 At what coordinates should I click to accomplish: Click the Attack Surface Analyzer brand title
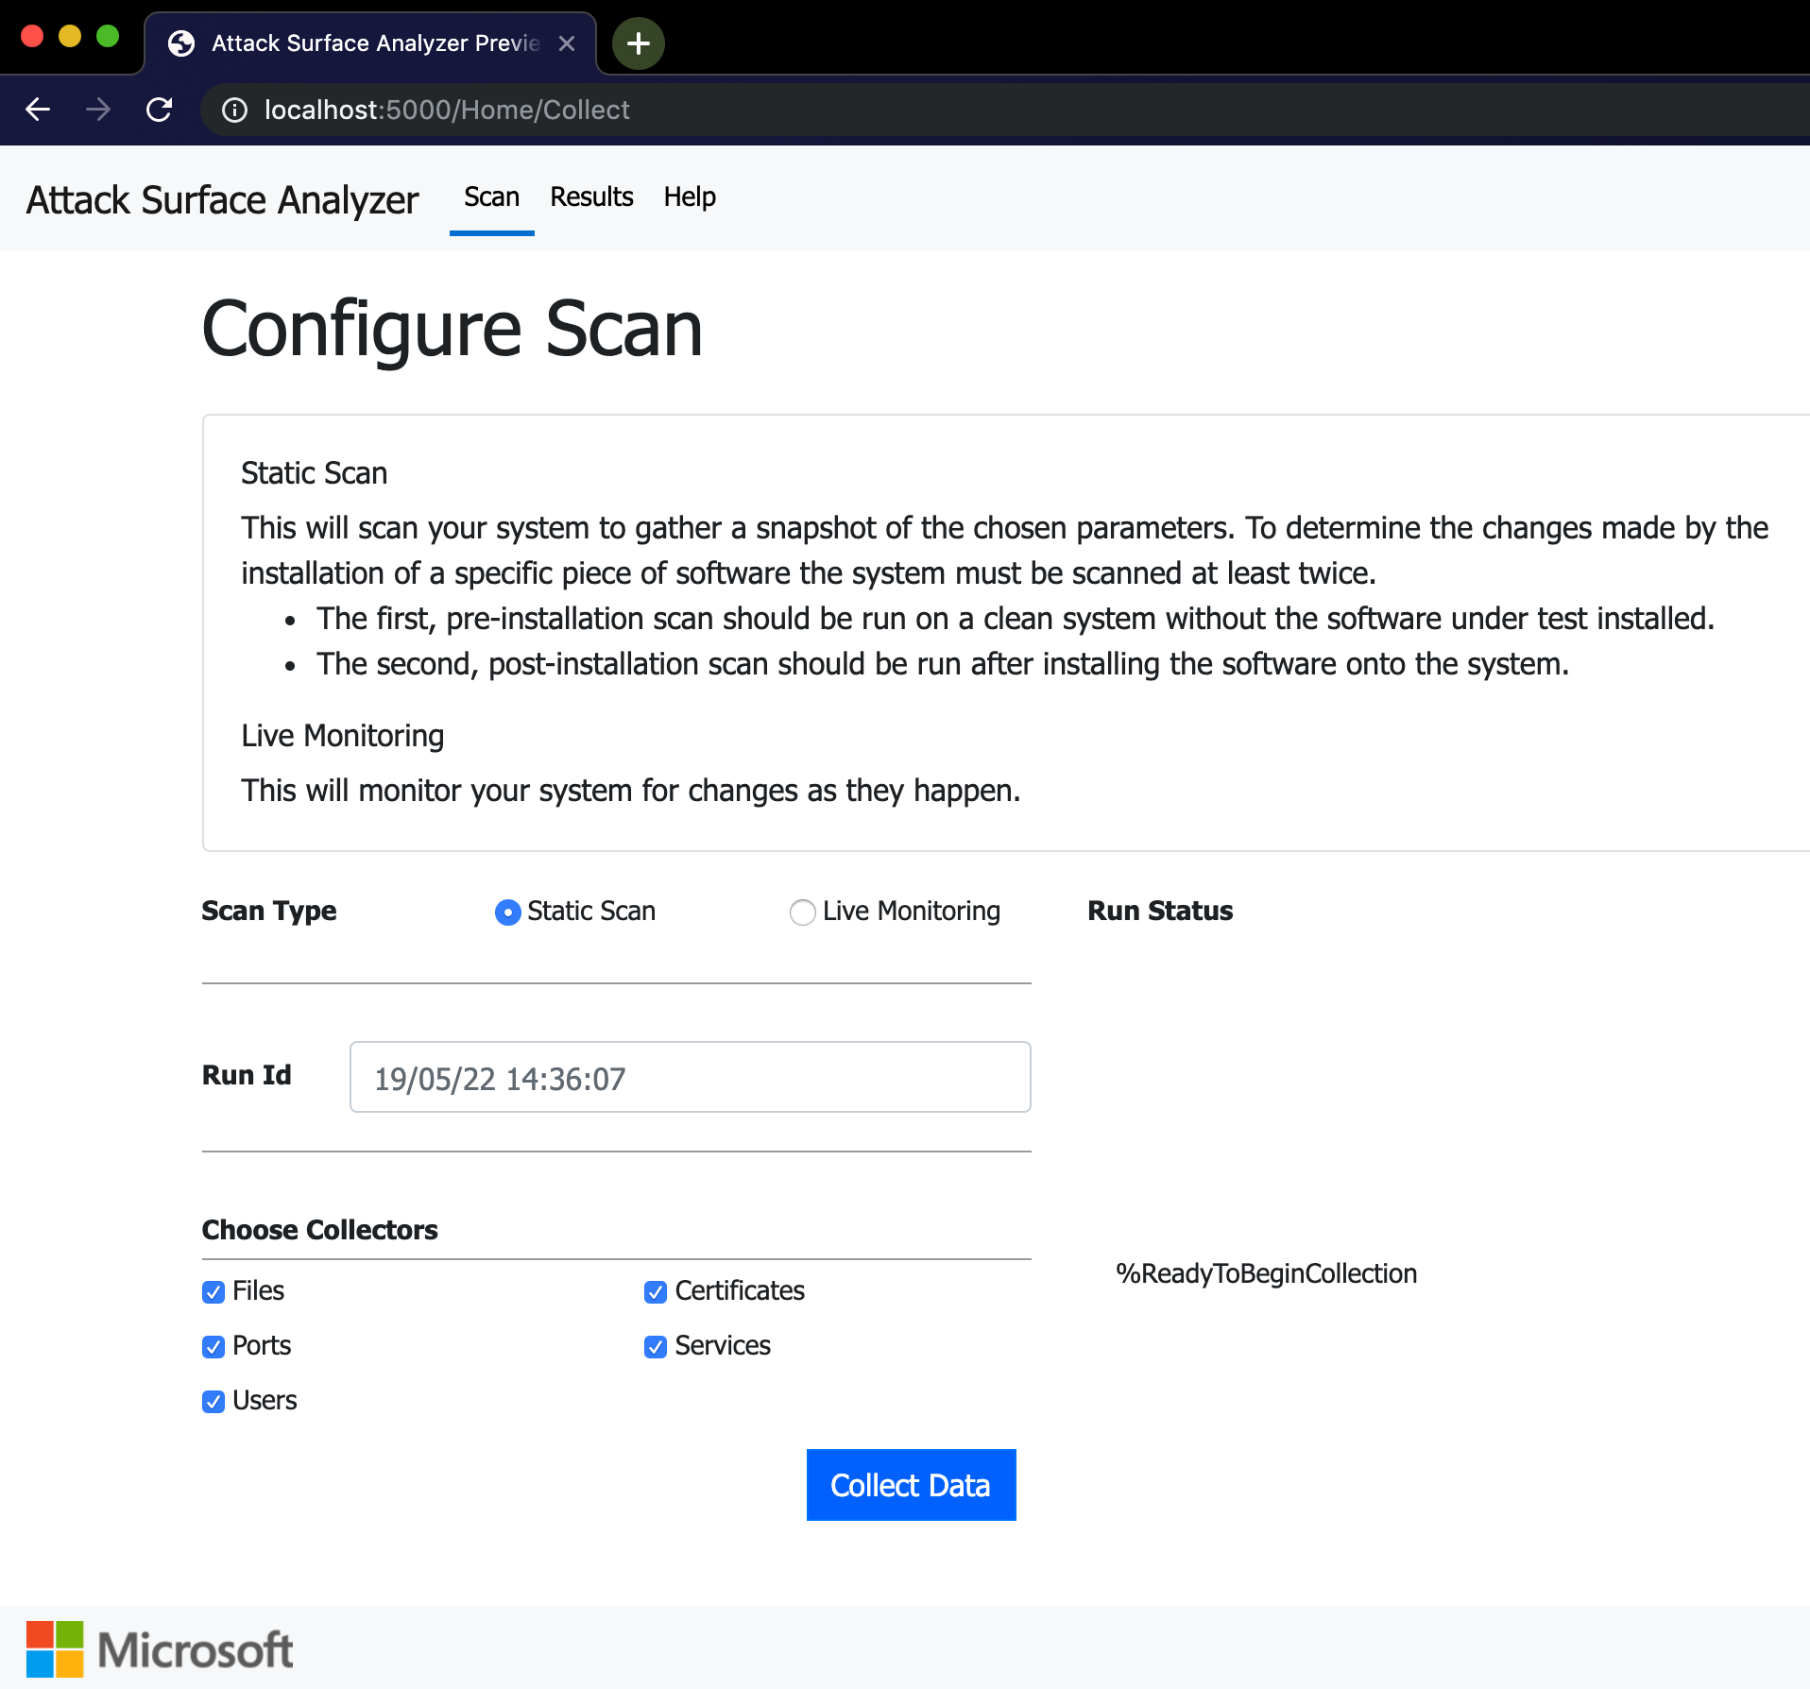coord(222,200)
